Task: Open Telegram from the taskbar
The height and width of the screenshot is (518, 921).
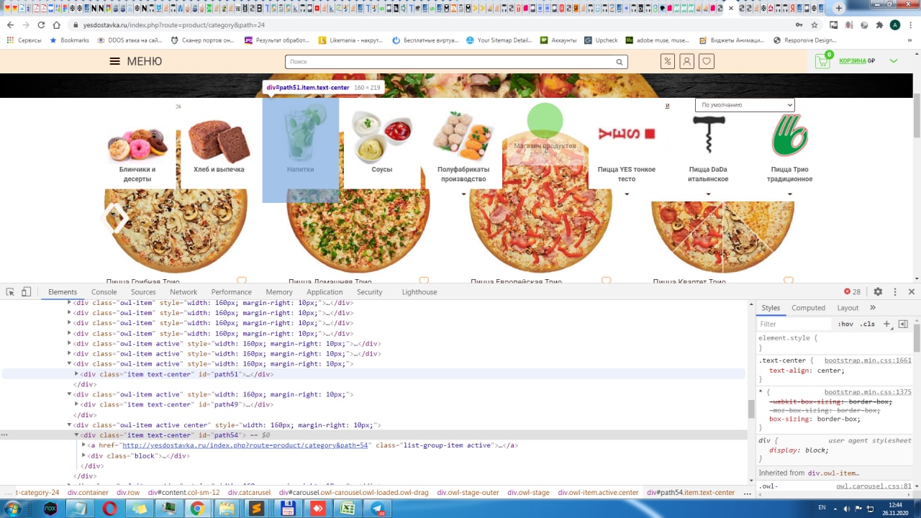Action: (377, 508)
